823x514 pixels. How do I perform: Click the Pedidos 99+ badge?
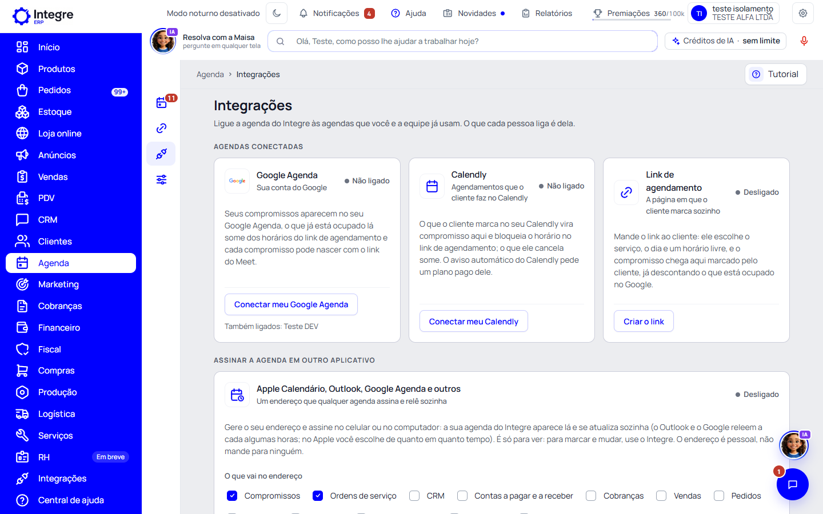[119, 92]
